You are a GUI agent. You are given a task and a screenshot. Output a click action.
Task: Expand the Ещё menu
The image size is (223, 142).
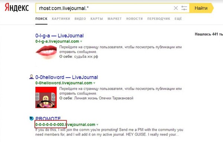[x=178, y=19]
